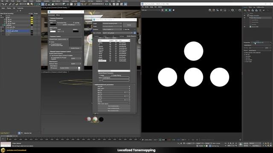Image resolution: width=273 pixels, height=153 pixels.
Task: Click the white Global Lighting tint swatch
Action: click(53, 31)
